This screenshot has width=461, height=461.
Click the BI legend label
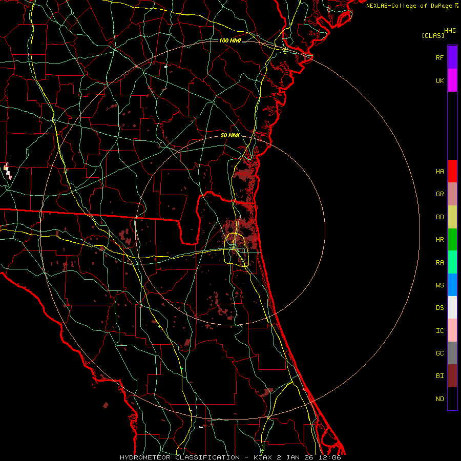tap(439, 376)
